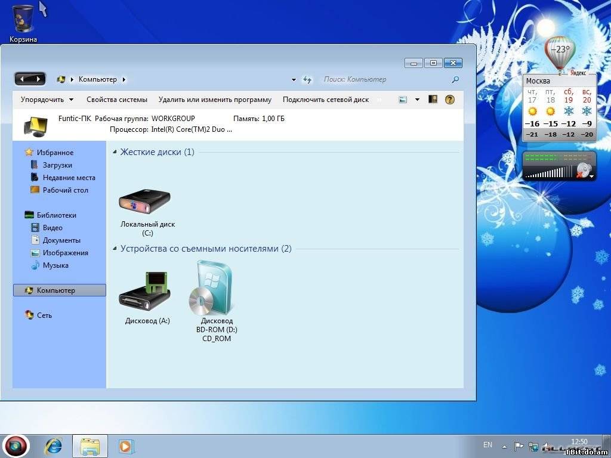
Task: Collapse the Устройства со съемными носителями group
Action: click(115, 249)
